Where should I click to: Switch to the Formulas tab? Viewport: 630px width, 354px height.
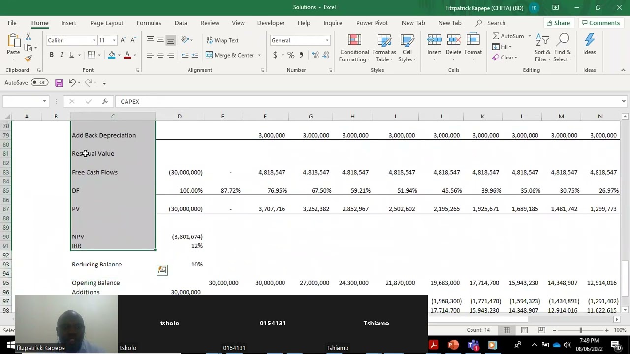149,23
